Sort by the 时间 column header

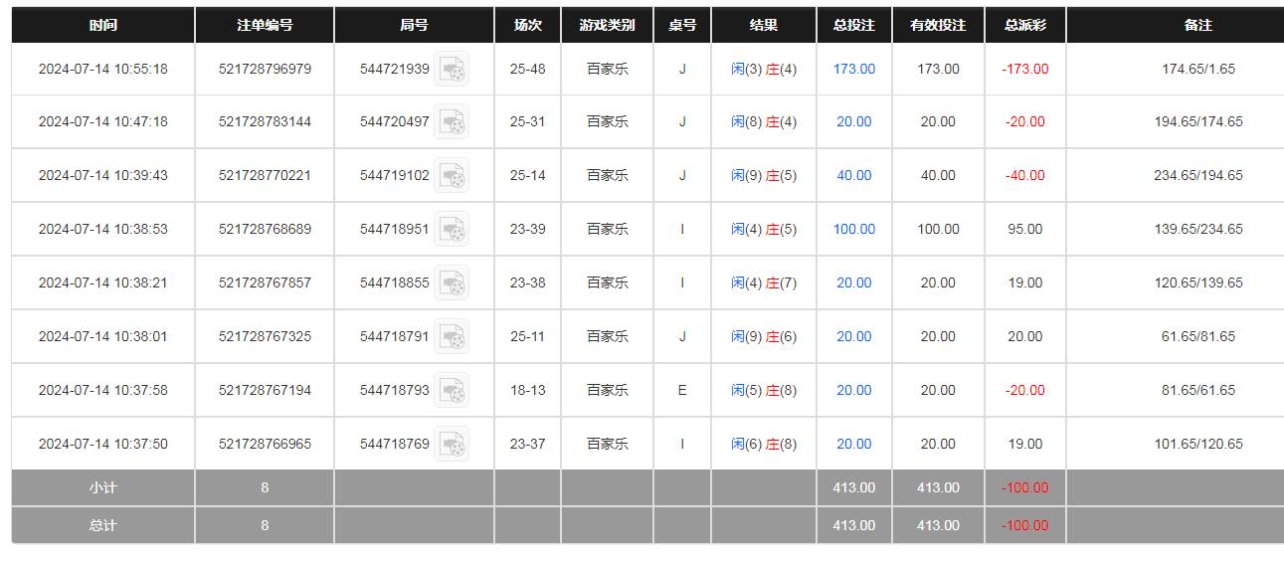click(x=102, y=25)
